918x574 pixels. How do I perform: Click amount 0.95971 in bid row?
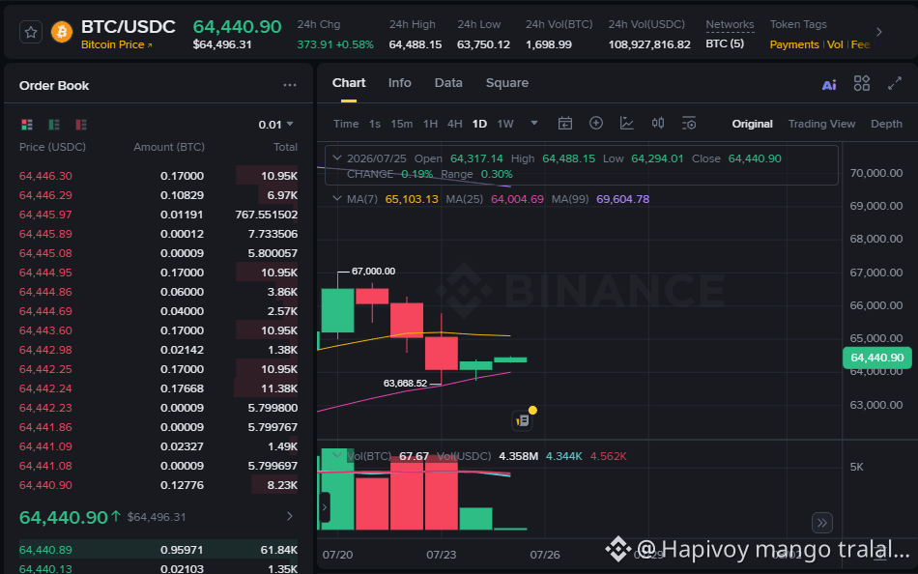pos(182,550)
